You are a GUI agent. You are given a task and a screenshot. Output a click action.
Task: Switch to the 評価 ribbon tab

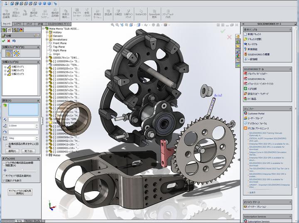click(x=41, y=24)
